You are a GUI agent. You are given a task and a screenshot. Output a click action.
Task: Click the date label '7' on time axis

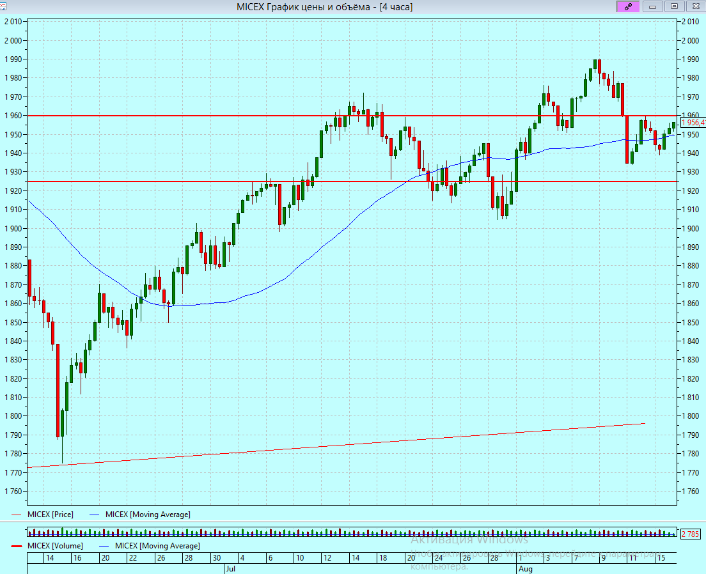pos(576,558)
